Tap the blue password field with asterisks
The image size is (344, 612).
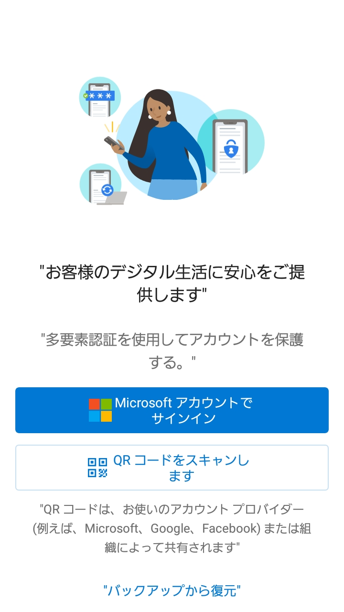(x=100, y=96)
